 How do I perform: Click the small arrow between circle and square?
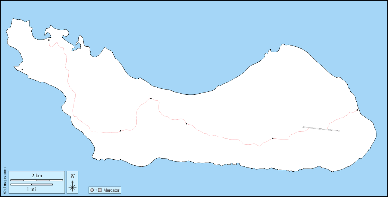[x=96, y=190]
